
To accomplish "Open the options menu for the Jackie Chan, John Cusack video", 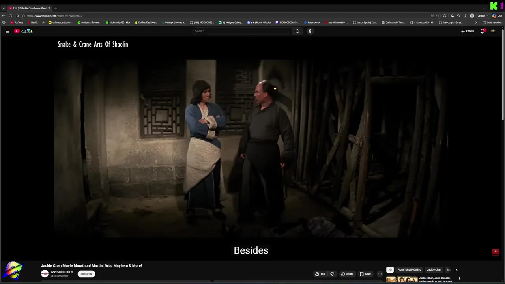I will click(x=459, y=279).
